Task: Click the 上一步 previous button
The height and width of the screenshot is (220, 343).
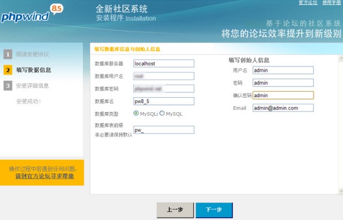Action: tap(175, 210)
